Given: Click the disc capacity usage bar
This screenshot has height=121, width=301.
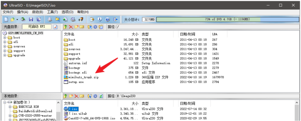Looking at the screenshot, I should (228, 19).
